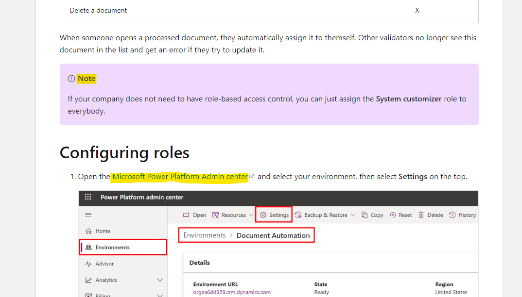This screenshot has width=522, height=297.
Task: Open the Resources dropdown
Action: (232, 214)
